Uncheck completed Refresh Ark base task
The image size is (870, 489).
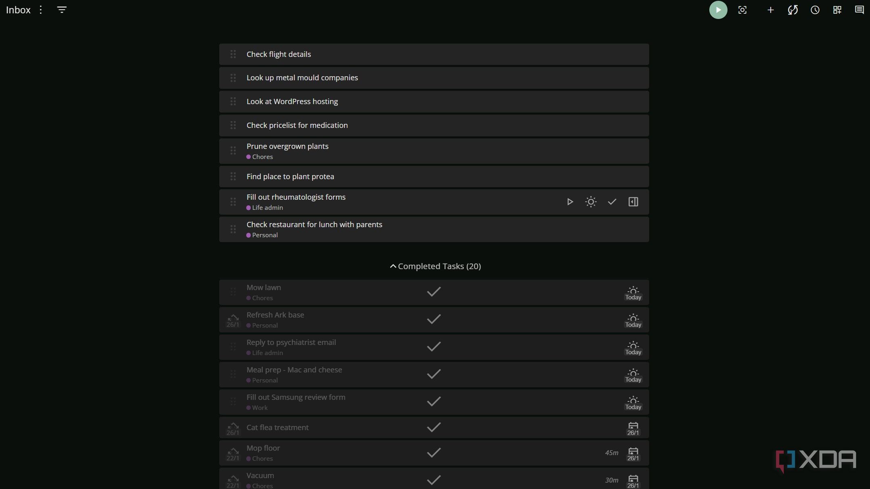point(434,319)
